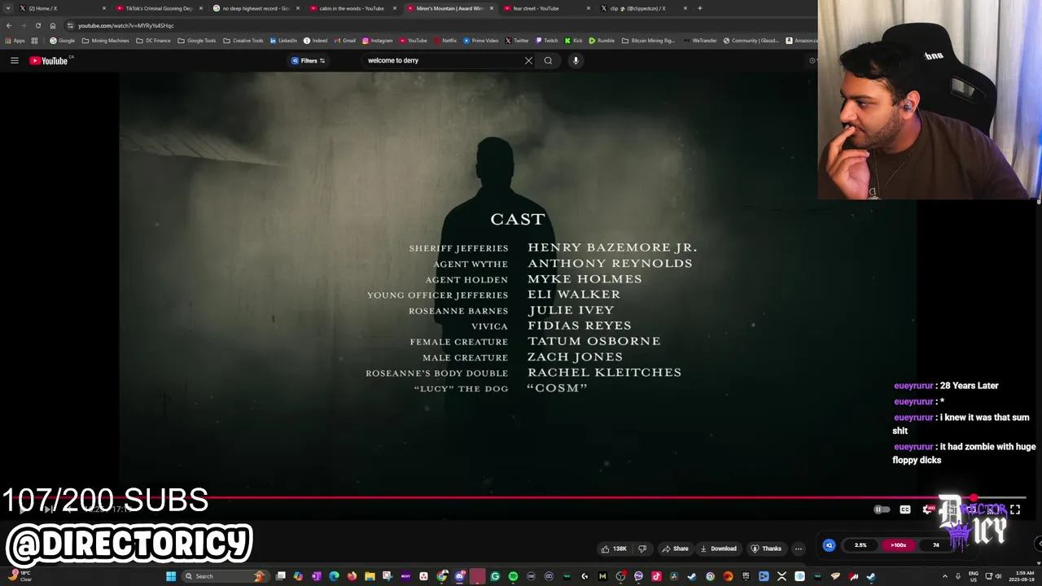Open the Filters dropdown beside search

pos(309,60)
